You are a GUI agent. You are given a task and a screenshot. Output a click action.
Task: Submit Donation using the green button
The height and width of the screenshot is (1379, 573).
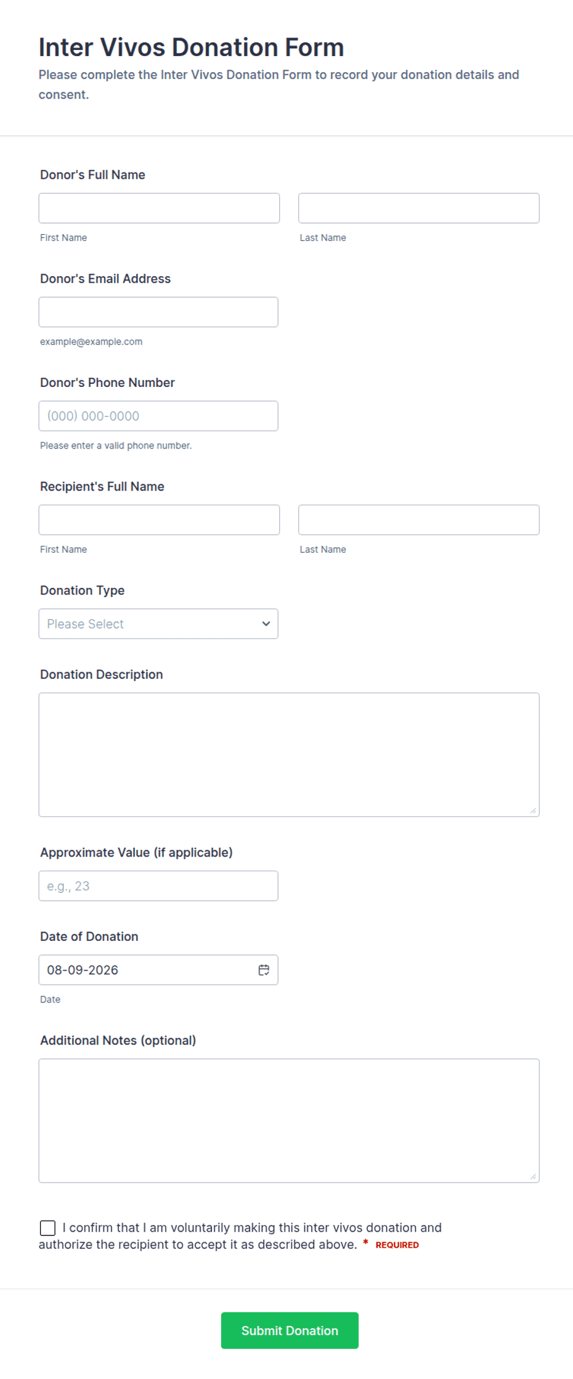click(290, 1330)
